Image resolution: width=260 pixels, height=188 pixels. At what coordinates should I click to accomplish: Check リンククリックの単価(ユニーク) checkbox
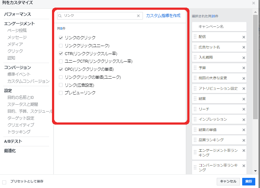click(61, 77)
